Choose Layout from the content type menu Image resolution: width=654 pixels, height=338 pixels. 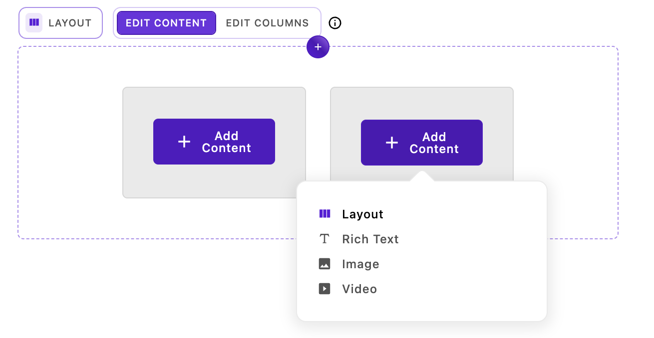[x=362, y=214]
